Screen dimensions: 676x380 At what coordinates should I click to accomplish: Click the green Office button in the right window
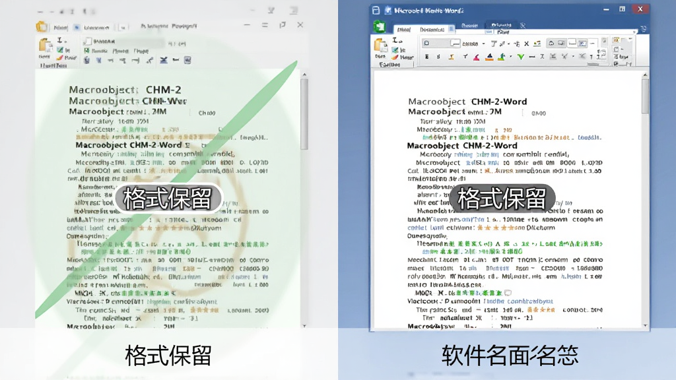point(380,26)
